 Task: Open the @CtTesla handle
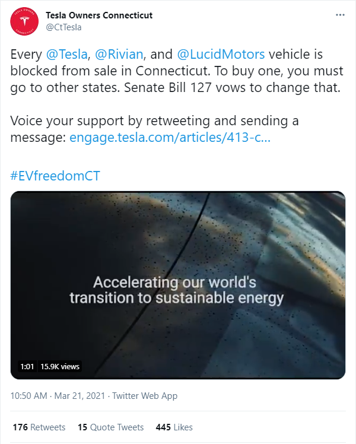pyautogui.click(x=63, y=27)
